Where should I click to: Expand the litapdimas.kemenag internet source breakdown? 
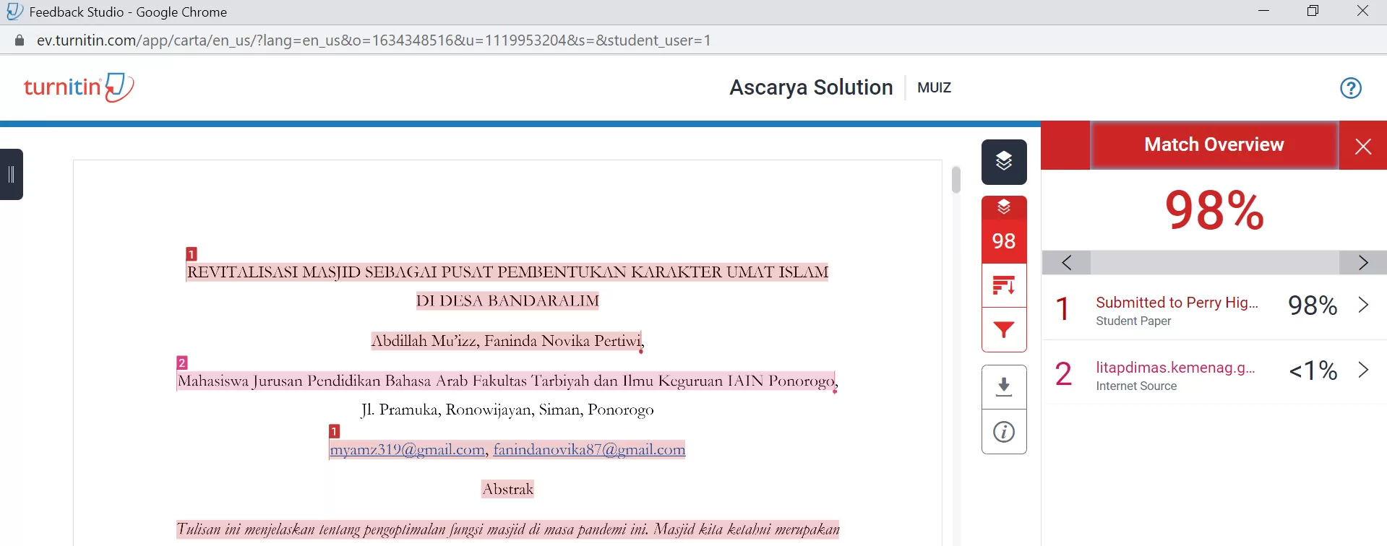coord(1363,370)
